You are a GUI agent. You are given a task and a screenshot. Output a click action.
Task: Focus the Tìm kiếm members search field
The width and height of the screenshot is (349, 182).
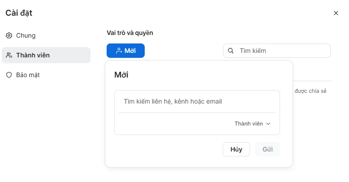(282, 51)
